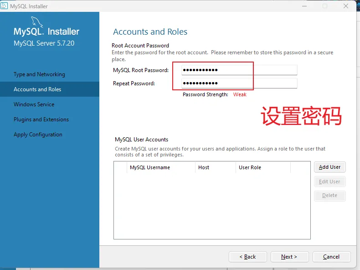
Task: Go to Type and Networking step
Action: pos(39,74)
